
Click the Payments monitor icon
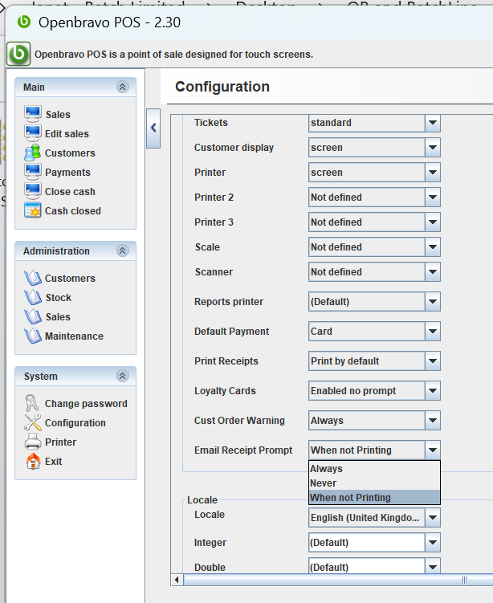click(33, 172)
